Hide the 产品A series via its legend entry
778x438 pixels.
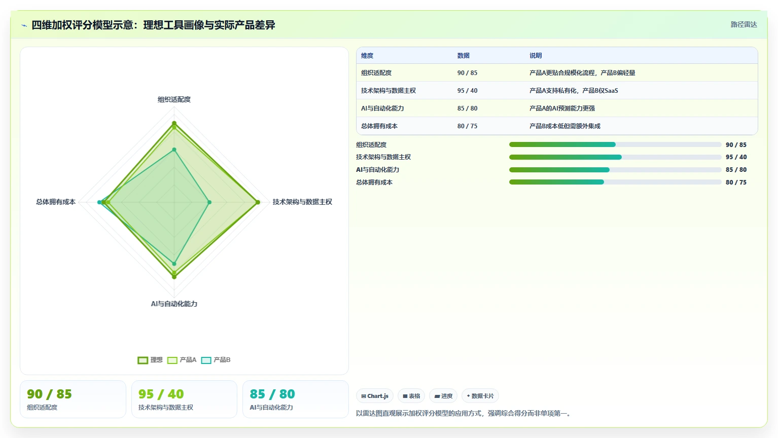pos(182,360)
